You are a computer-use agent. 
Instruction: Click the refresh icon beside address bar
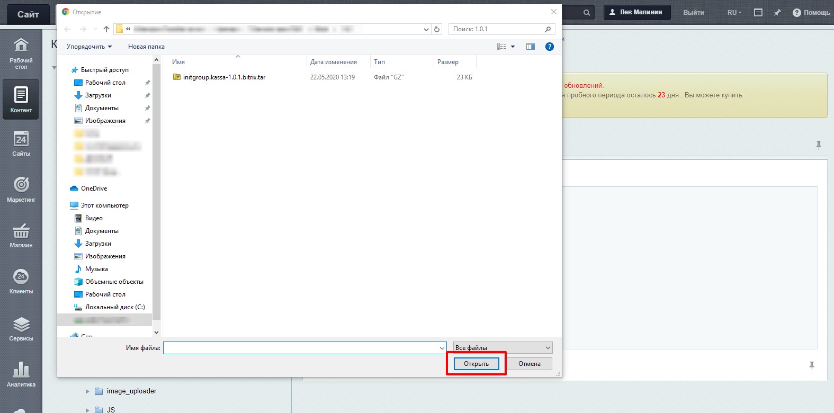[x=437, y=29]
